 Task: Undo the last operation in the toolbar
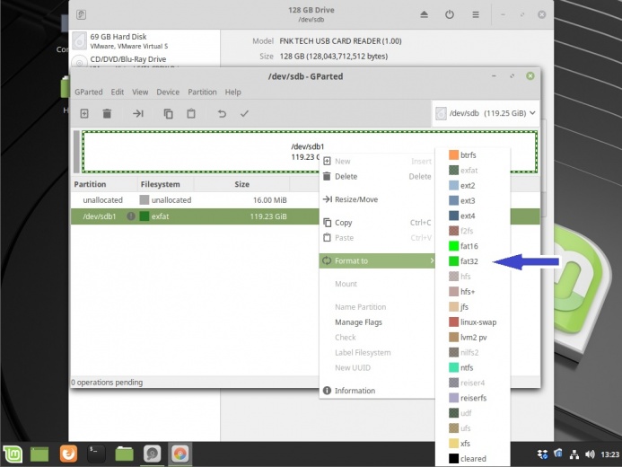[x=222, y=114]
